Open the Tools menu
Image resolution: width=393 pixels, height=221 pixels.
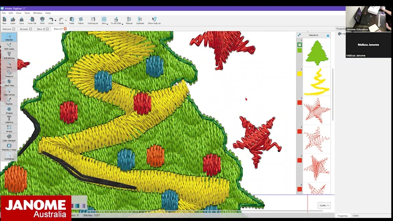point(27,13)
